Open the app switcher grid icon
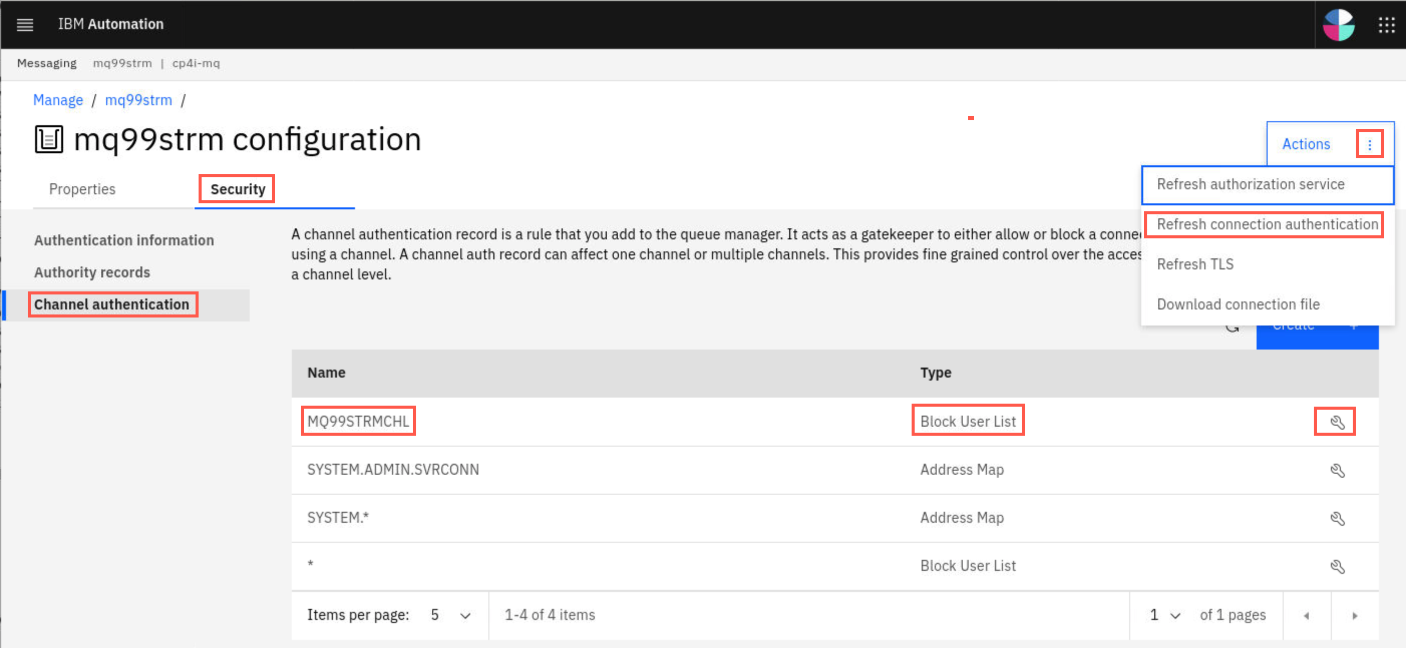This screenshot has width=1406, height=648. (x=1386, y=25)
